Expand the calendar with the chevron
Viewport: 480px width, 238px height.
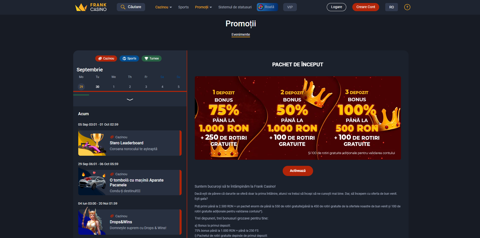[130, 100]
